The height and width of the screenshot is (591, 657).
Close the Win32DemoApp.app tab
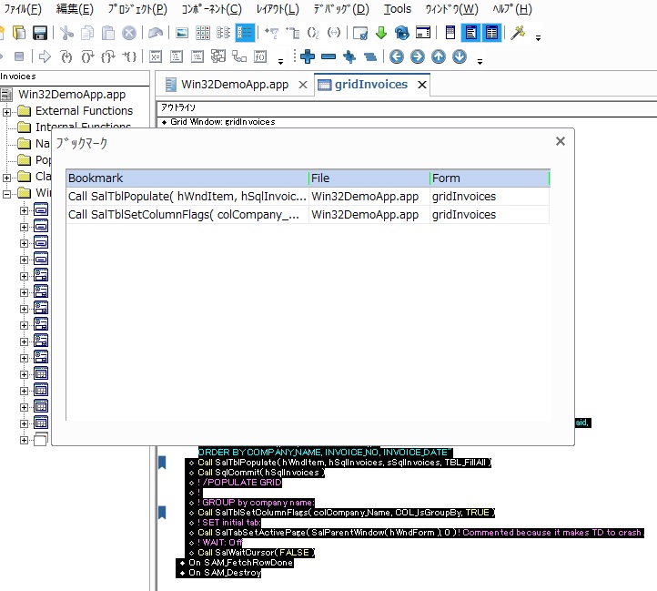click(x=303, y=85)
